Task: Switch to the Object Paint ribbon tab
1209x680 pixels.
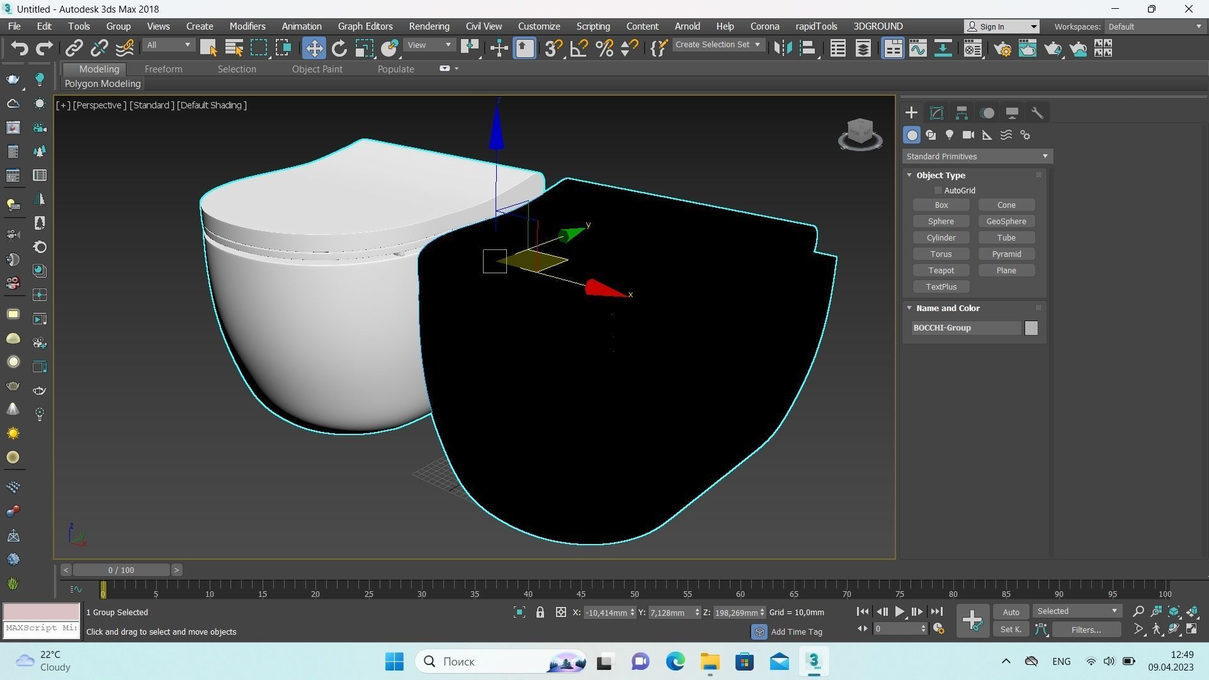Action: point(317,69)
